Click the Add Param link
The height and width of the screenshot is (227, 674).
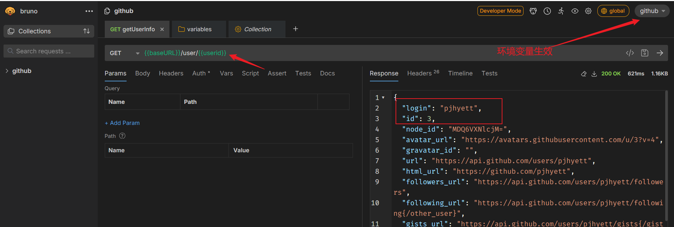click(x=122, y=123)
